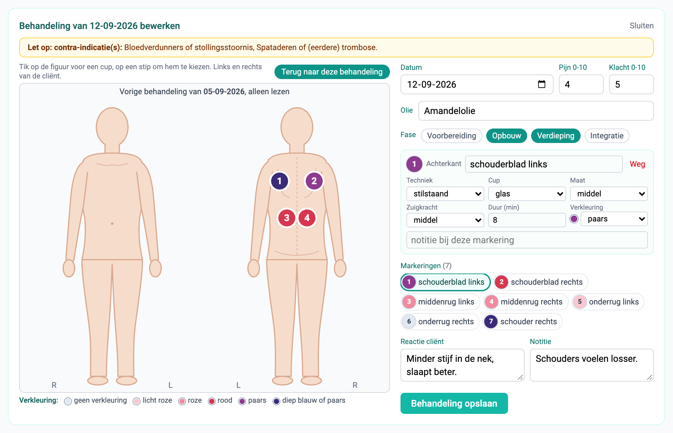This screenshot has height=433, width=673.
Task: Click the Reactie cliënt text area
Action: tap(462, 365)
